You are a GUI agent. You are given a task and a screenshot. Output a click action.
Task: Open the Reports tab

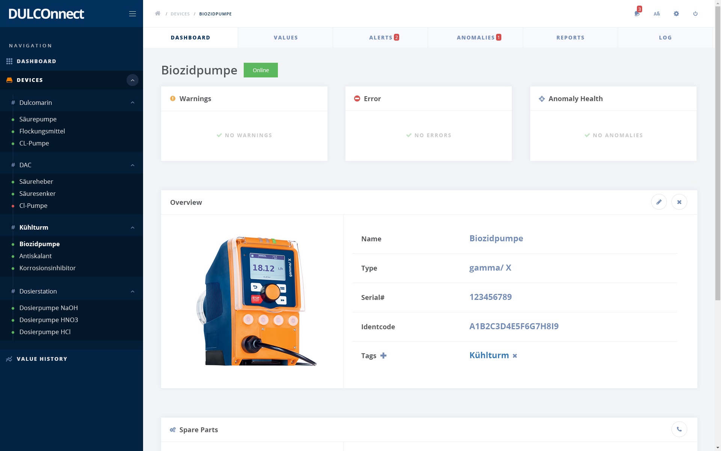570,38
